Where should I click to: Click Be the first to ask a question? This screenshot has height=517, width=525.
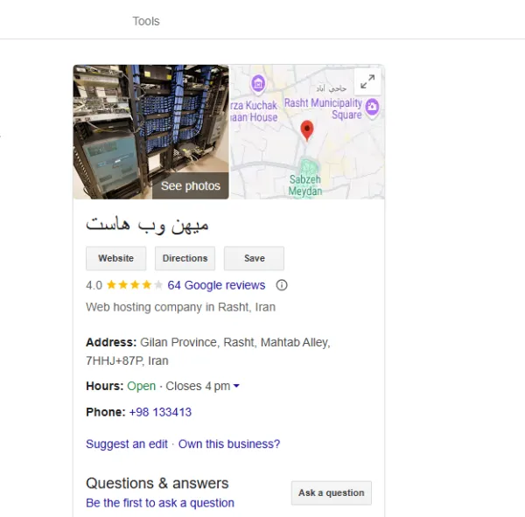pyautogui.click(x=160, y=503)
